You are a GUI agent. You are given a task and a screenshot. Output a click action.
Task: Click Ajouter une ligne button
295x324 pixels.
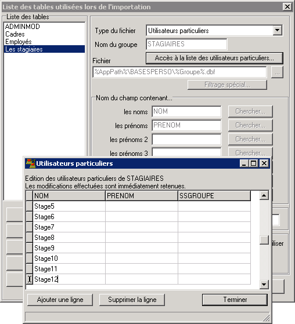click(60, 300)
